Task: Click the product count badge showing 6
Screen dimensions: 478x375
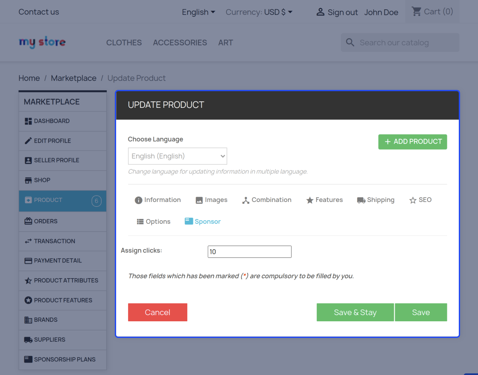Action: [96, 201]
